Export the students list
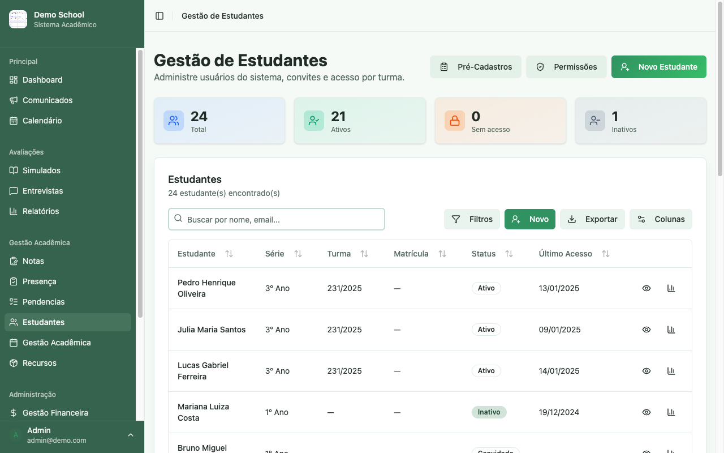This screenshot has height=453, width=724. pos(592,219)
